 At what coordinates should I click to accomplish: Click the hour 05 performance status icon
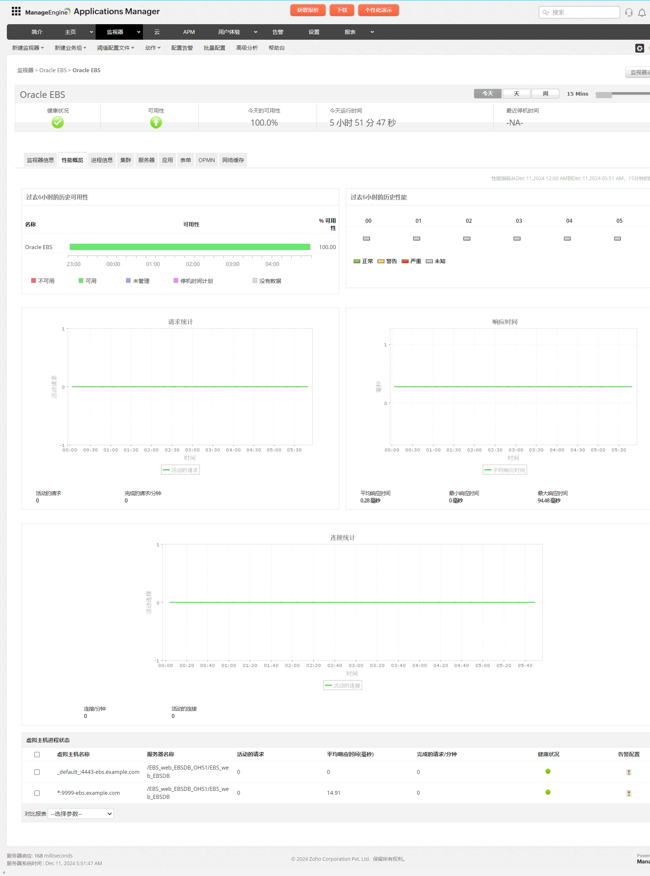pyautogui.click(x=618, y=239)
